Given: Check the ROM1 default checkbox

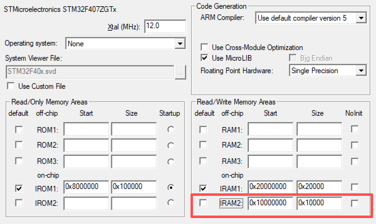Looking at the screenshot, I should coord(19,129).
